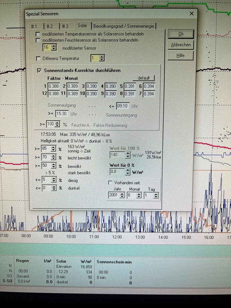Click the sonnig 85 % threshold spinner
This screenshot has width=231, height=308.
(54, 148)
